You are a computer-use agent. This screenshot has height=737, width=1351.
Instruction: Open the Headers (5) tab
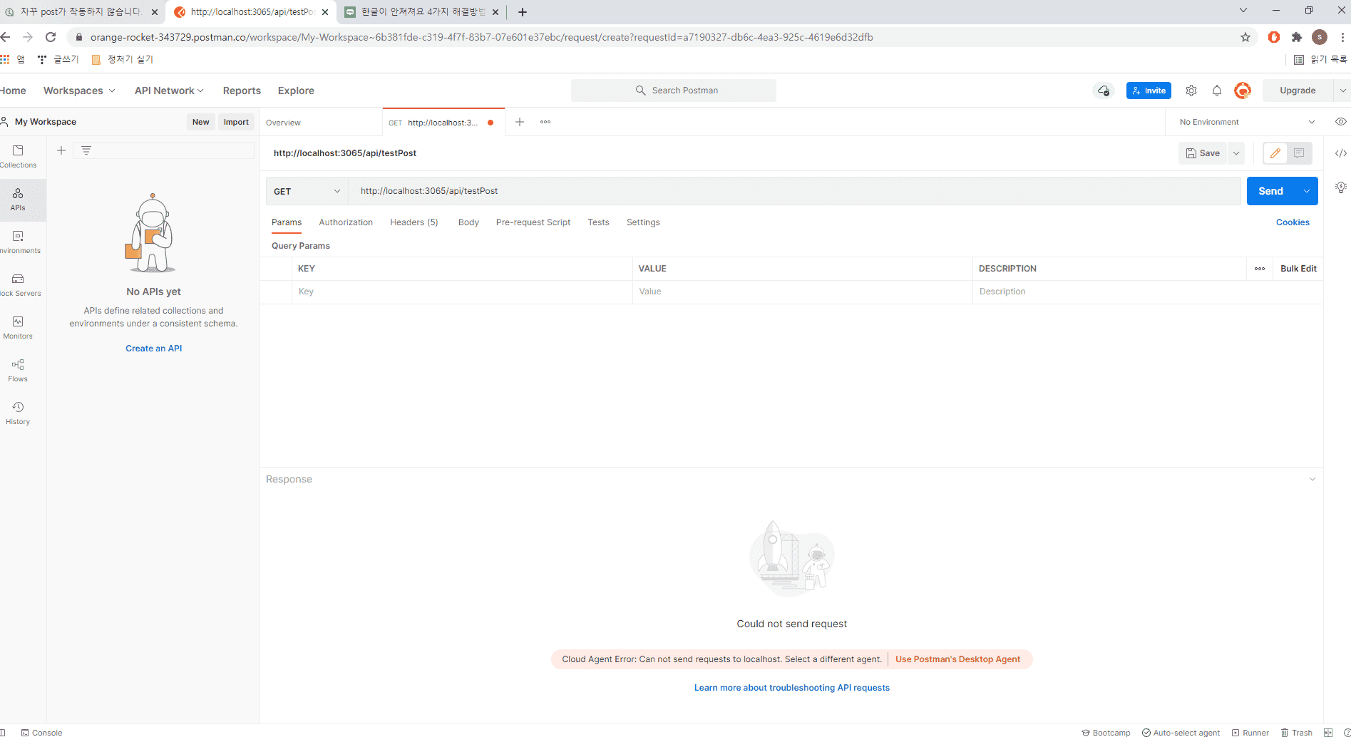(414, 222)
